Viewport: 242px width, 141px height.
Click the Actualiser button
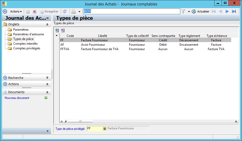pyautogui.click(x=201, y=11)
